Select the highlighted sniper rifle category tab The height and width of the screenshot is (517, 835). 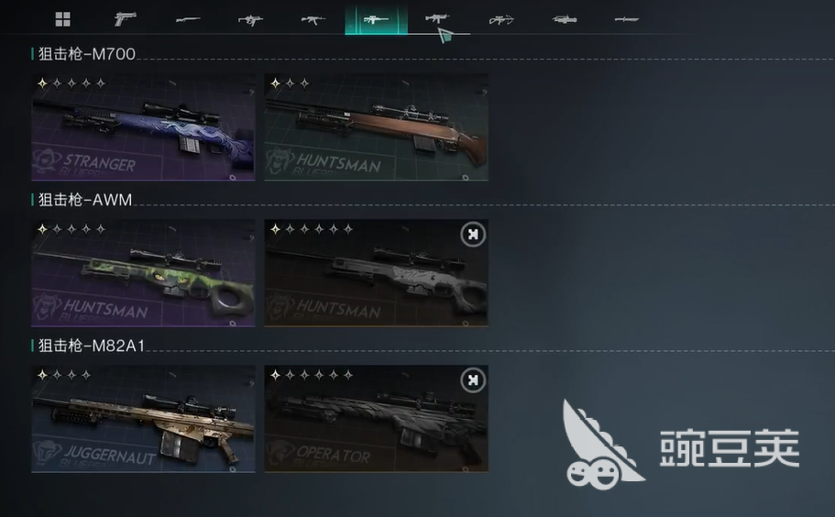coord(376,19)
